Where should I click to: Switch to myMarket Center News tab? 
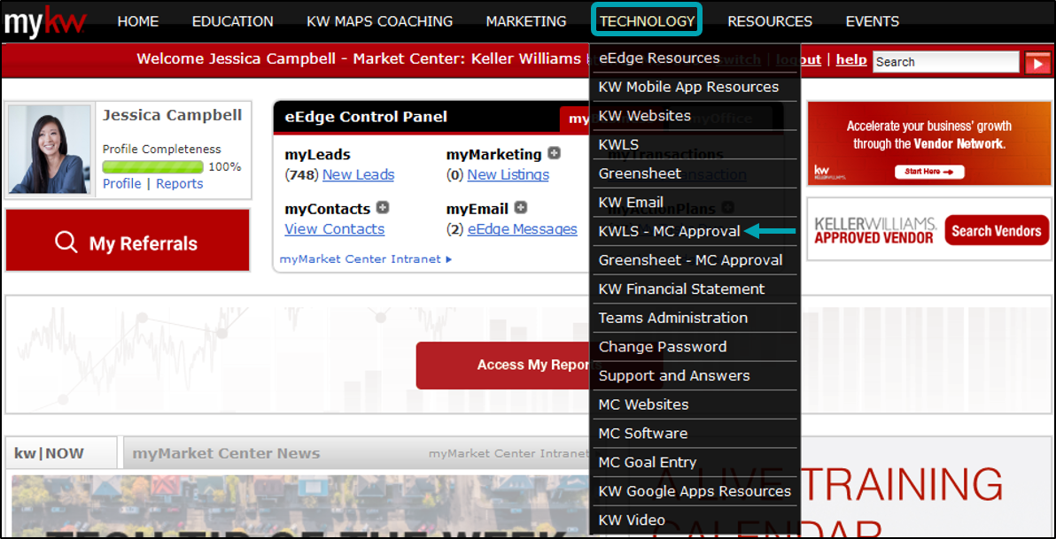pyautogui.click(x=226, y=453)
